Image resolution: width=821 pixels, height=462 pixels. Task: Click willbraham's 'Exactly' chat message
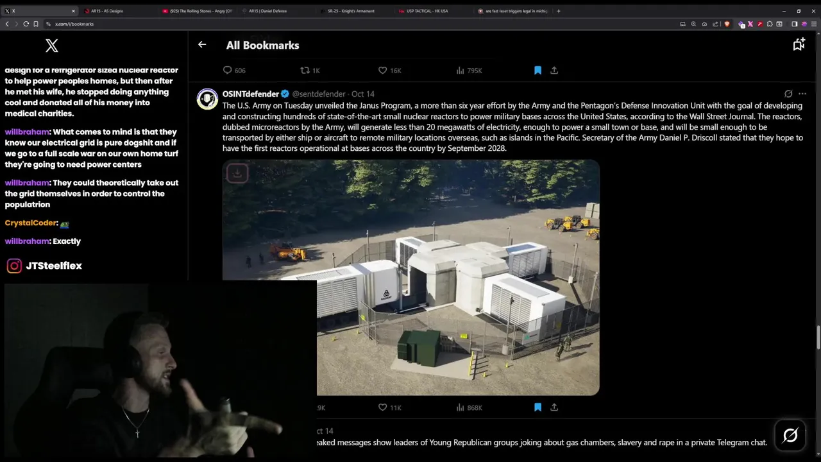click(x=43, y=241)
